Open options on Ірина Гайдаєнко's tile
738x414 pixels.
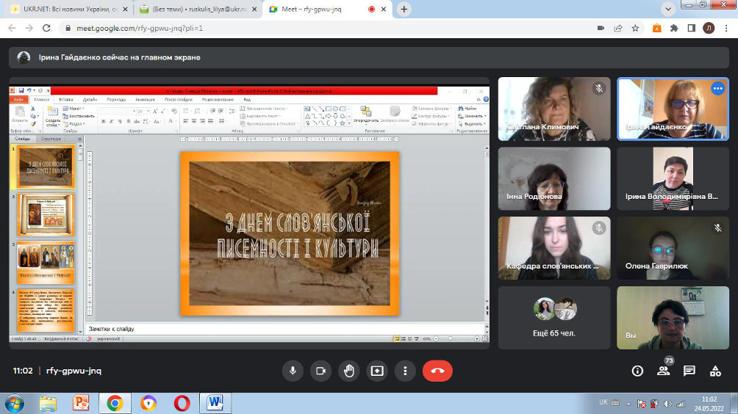click(x=717, y=88)
